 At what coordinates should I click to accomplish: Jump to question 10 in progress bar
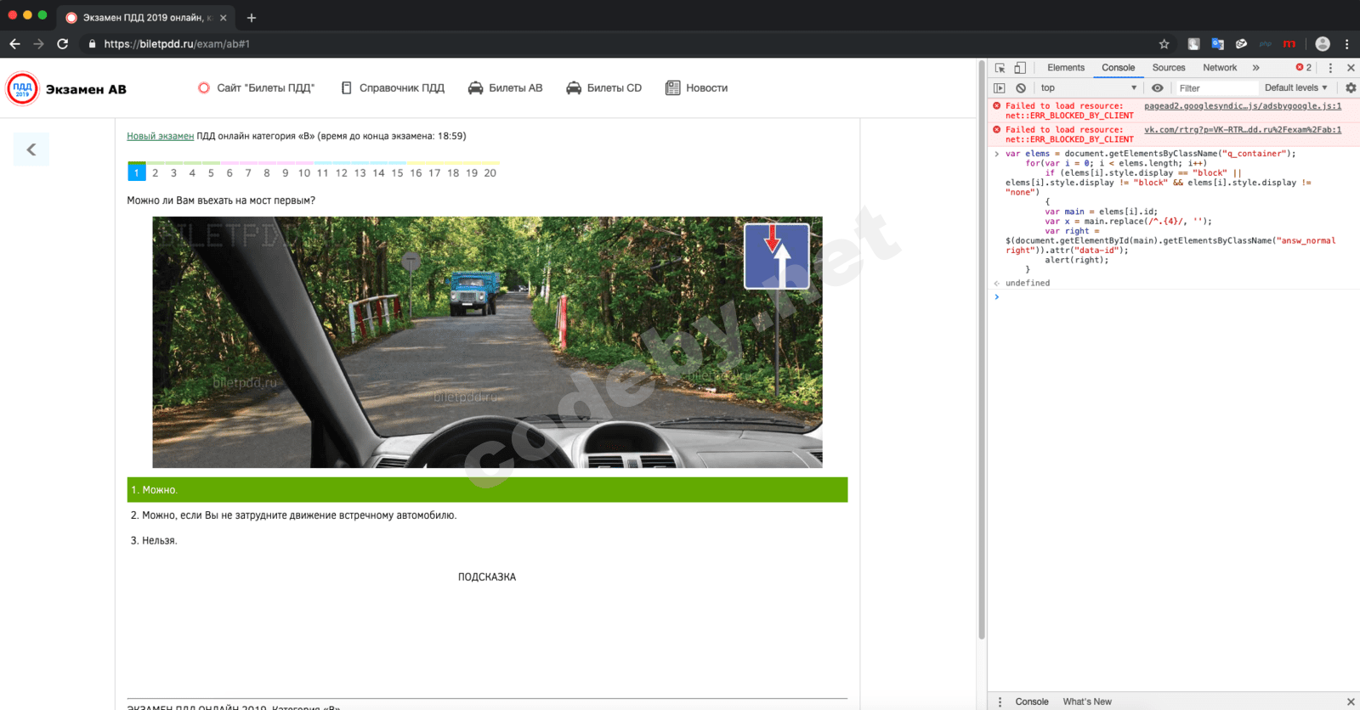(303, 173)
